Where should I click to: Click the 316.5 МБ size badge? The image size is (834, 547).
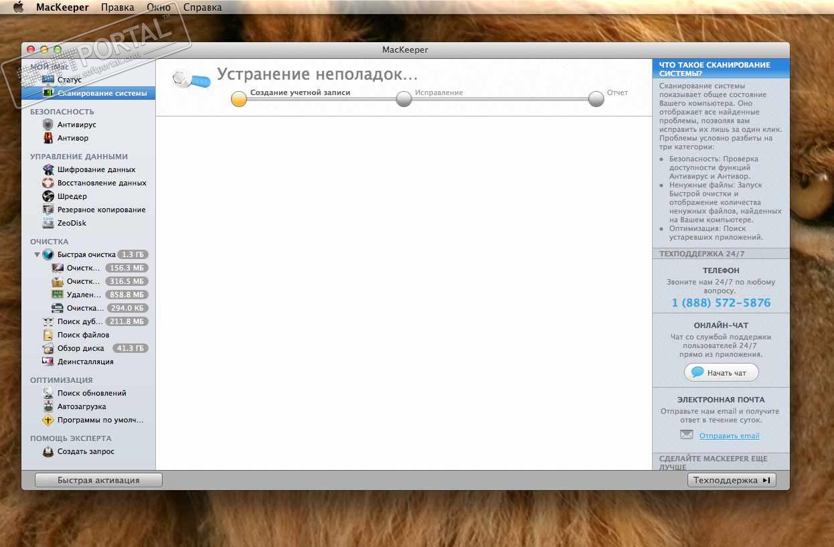tap(127, 281)
